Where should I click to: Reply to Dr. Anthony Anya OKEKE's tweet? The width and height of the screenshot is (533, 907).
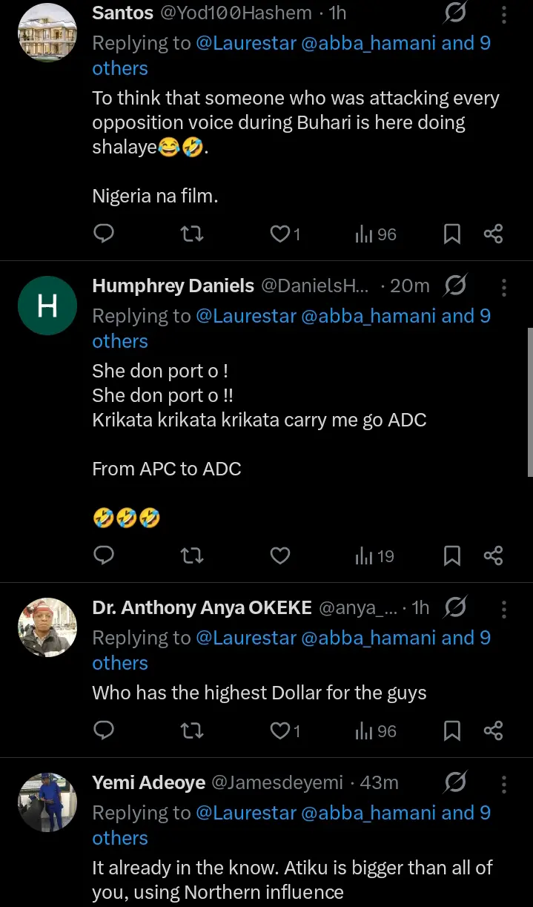pyautogui.click(x=105, y=731)
